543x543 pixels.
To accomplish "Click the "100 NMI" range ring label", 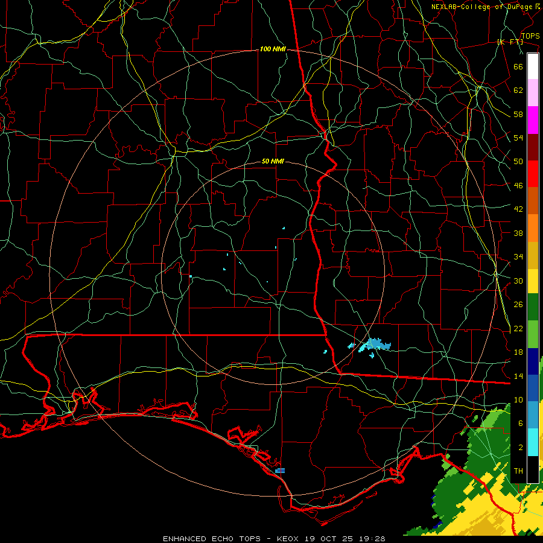I will coord(273,49).
